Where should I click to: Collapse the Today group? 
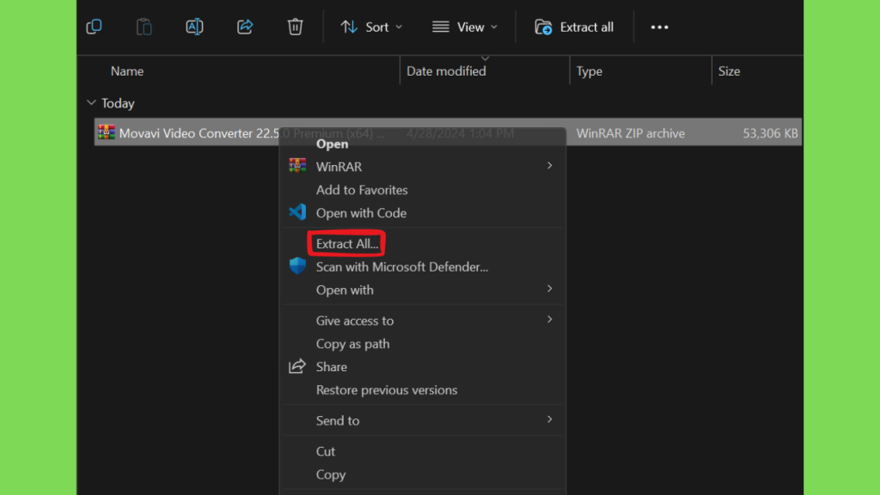[91, 103]
